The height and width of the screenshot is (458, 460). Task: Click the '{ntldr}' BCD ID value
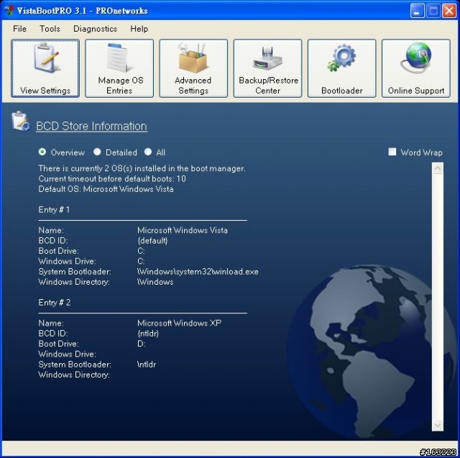(x=148, y=334)
